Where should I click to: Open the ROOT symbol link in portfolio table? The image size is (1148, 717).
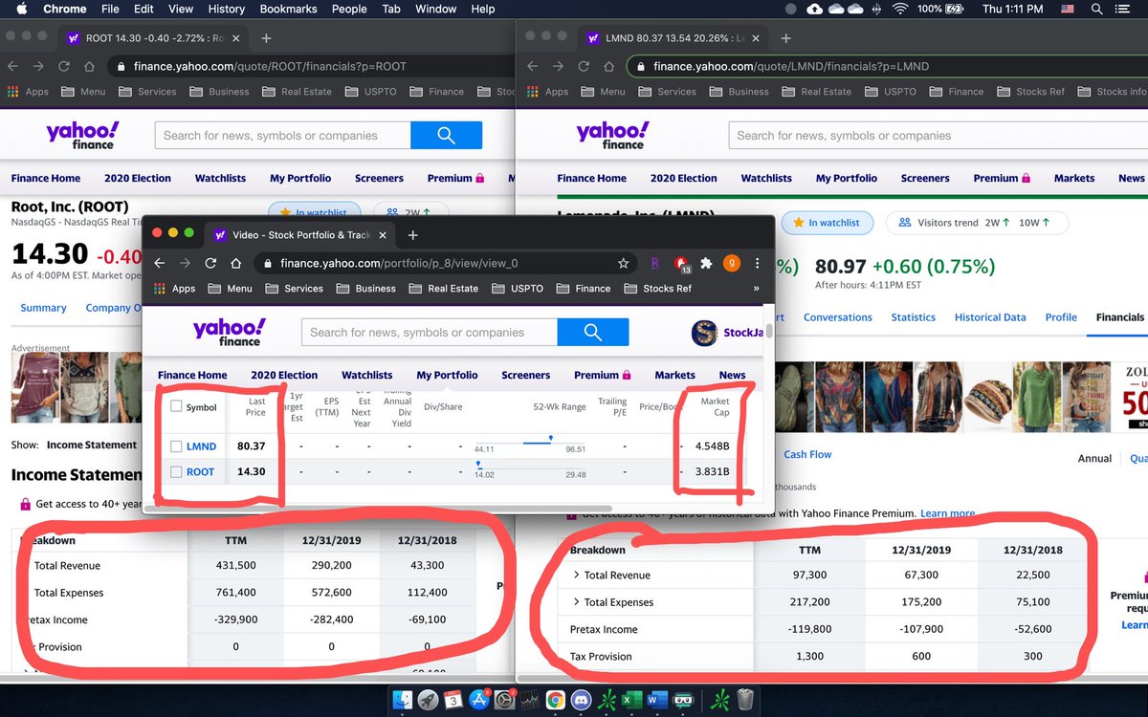(x=200, y=471)
